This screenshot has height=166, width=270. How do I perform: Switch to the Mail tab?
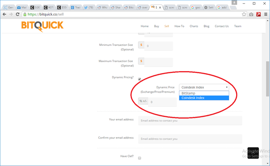[x=22, y=8]
